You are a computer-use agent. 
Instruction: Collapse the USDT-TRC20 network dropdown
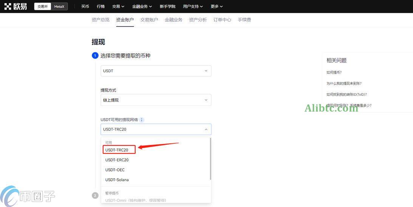pos(156,129)
